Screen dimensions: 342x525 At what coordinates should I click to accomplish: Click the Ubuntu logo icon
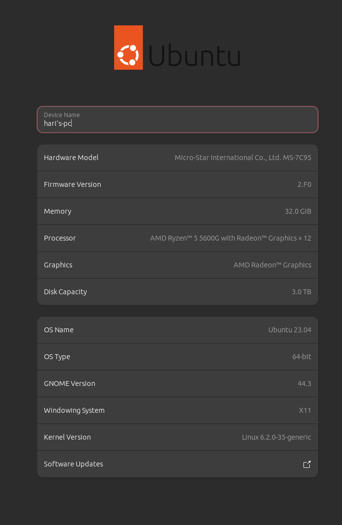[128, 48]
